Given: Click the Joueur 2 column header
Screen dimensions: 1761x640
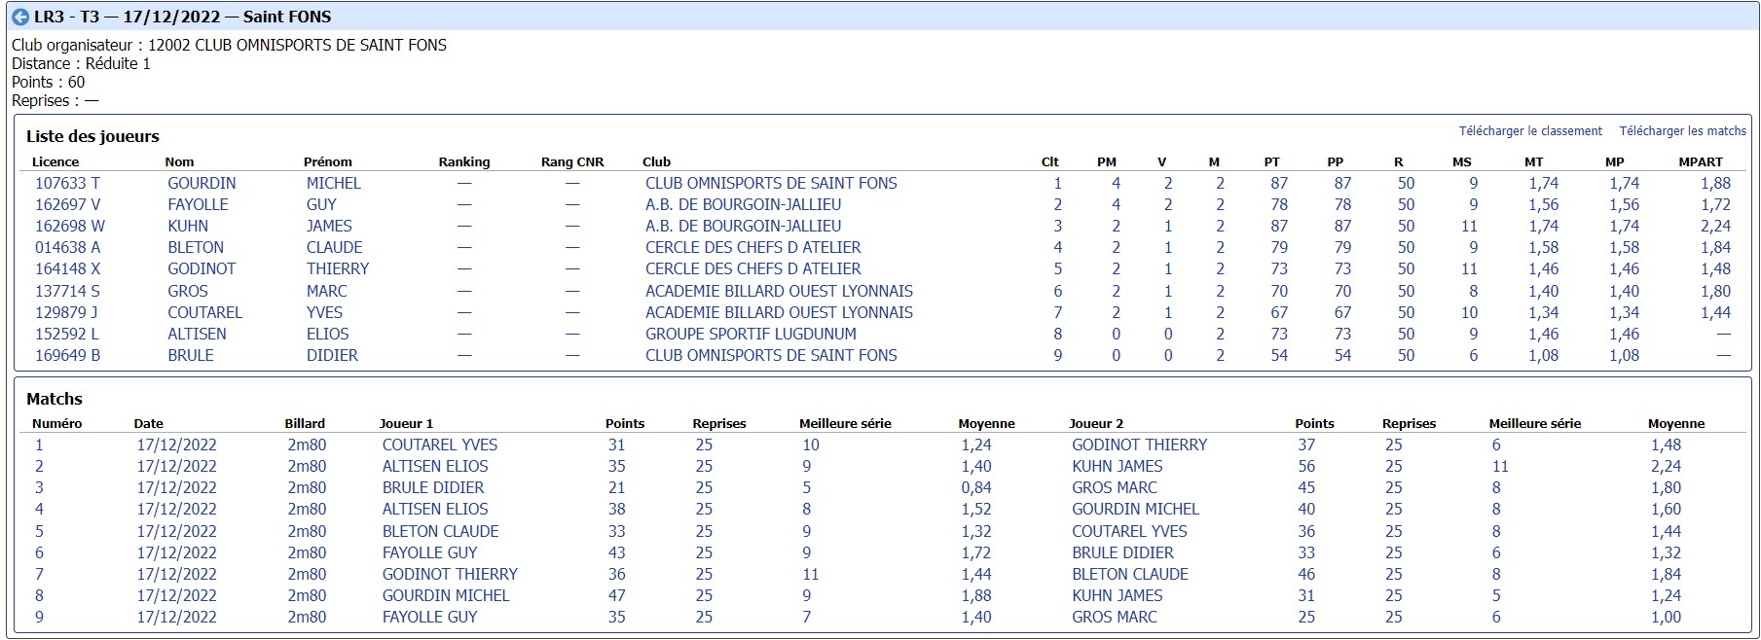Looking at the screenshot, I should pyautogui.click(x=1096, y=424).
